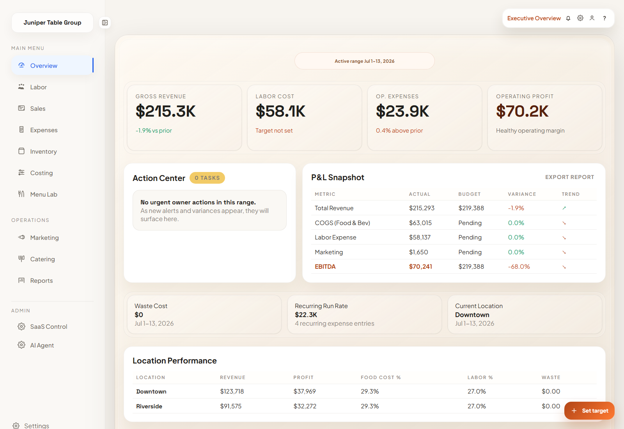Click the Current Location Downtown card
The width and height of the screenshot is (624, 429).
coord(525,314)
